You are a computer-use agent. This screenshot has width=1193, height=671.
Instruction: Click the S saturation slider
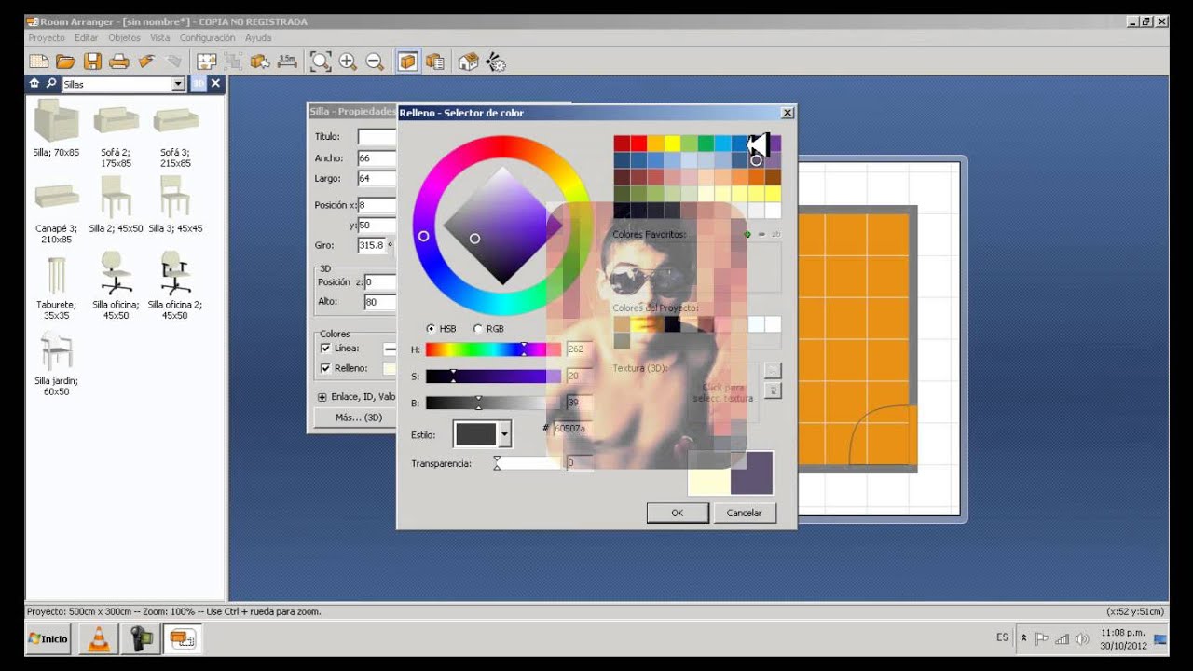(x=493, y=377)
